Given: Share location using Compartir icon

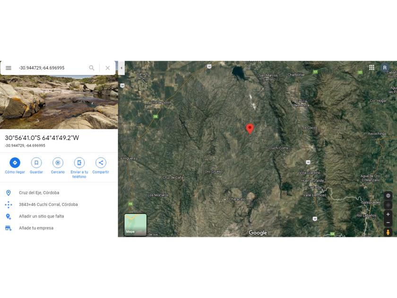Looking at the screenshot, I should [101, 163].
